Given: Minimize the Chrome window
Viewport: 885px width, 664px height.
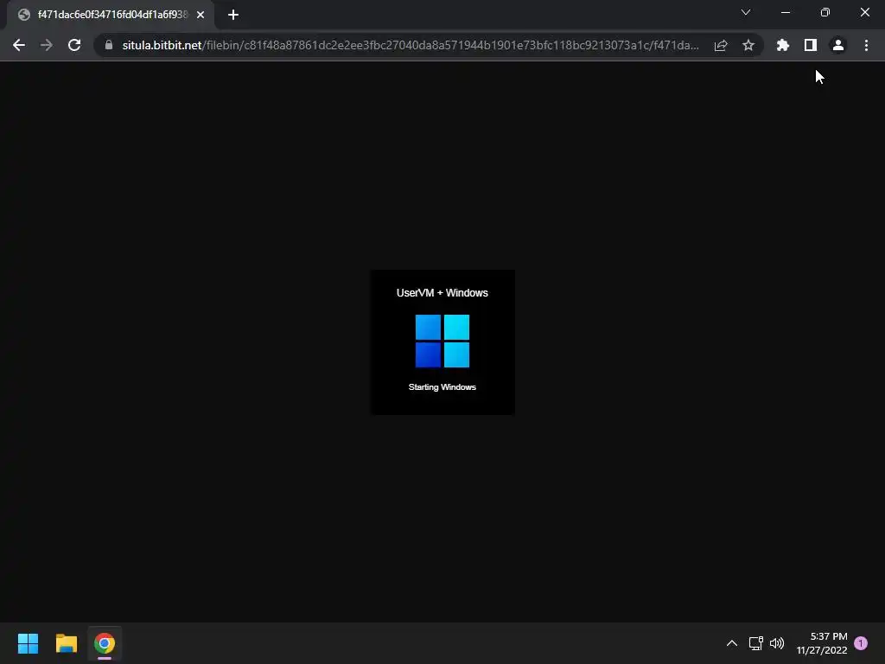Looking at the screenshot, I should [x=786, y=12].
